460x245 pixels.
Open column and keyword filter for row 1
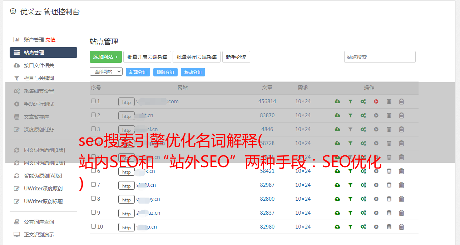click(x=350, y=101)
